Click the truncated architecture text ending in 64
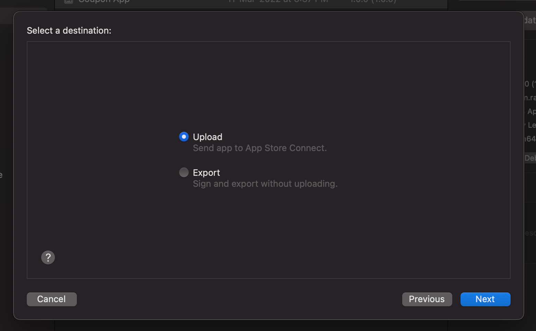Image resolution: width=536 pixels, height=331 pixels. [530, 139]
